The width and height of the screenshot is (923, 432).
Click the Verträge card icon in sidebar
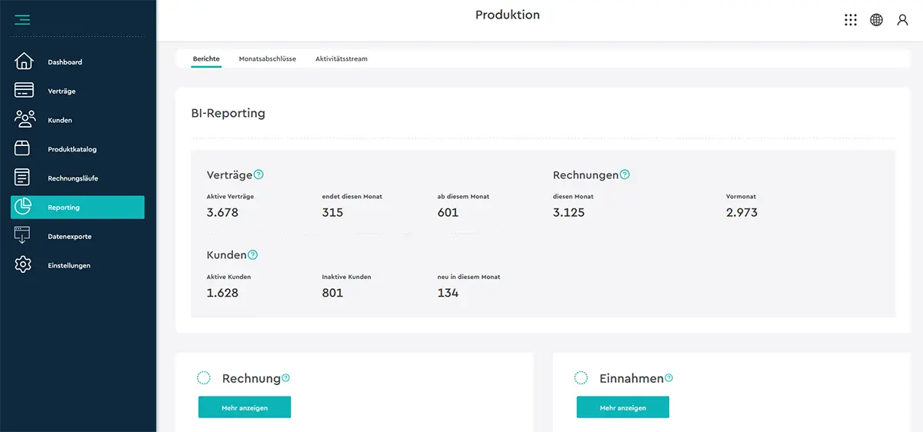pos(24,91)
